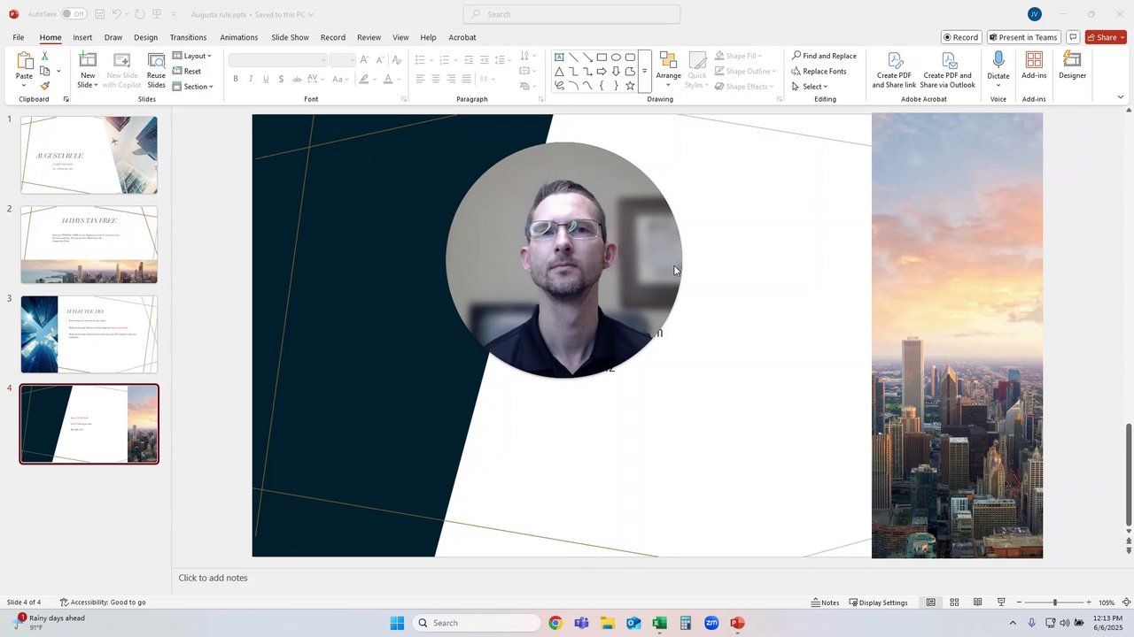This screenshot has height=637, width=1134.
Task: Toggle center text alignment
Action: [x=435, y=79]
